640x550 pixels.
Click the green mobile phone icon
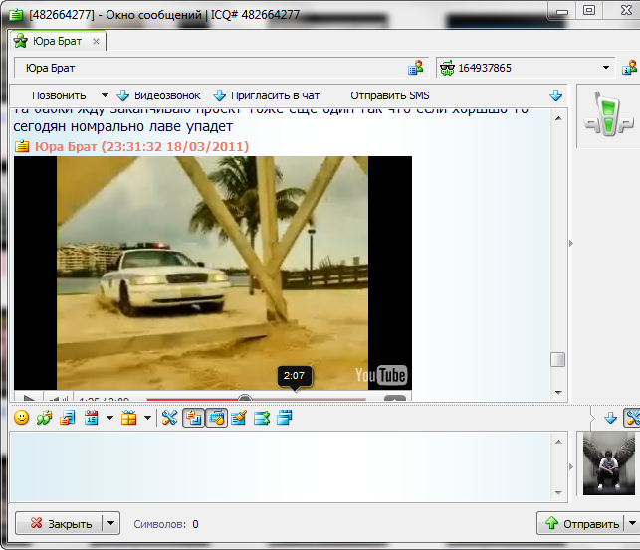tap(608, 114)
